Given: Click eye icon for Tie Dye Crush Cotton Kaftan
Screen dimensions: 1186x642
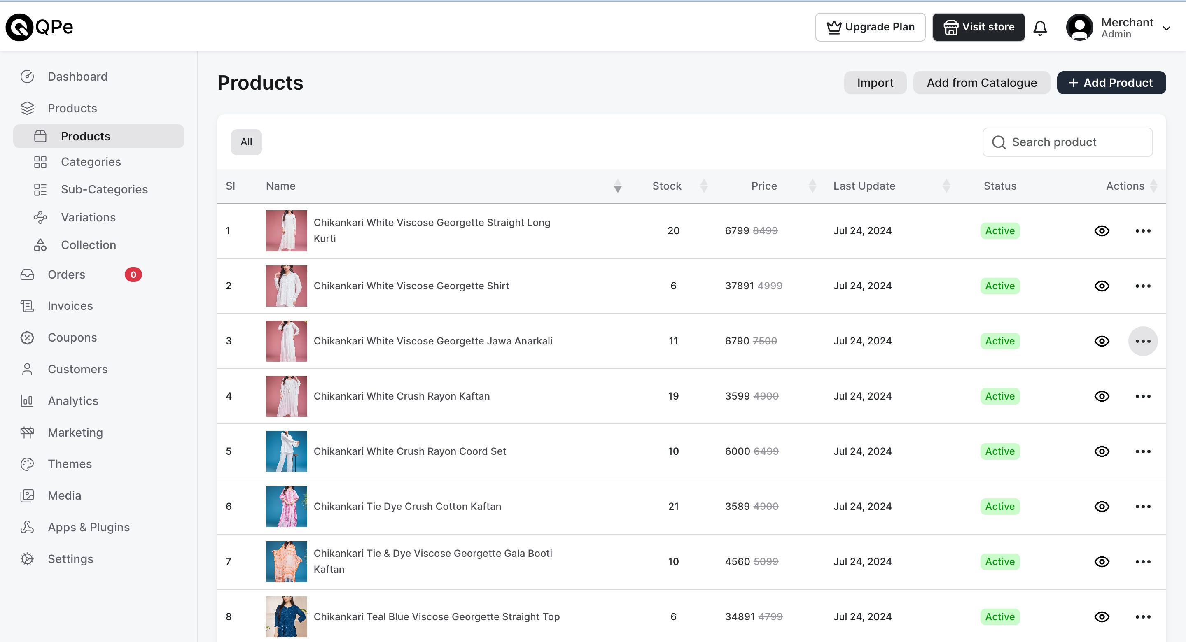Looking at the screenshot, I should [1101, 506].
